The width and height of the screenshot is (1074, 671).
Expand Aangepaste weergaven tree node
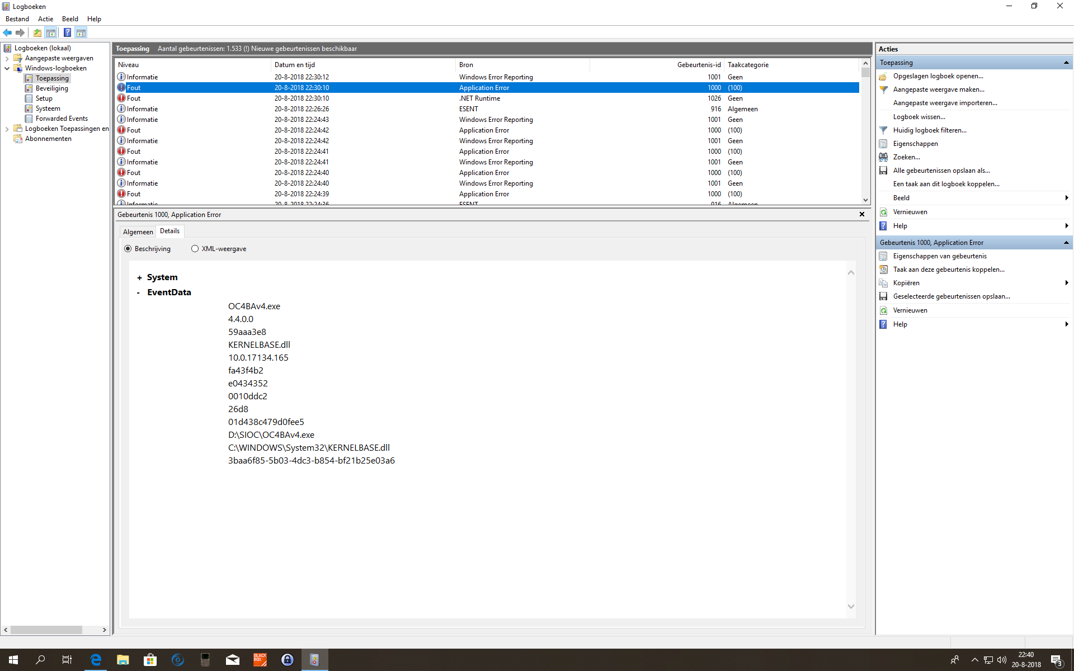tap(7, 58)
